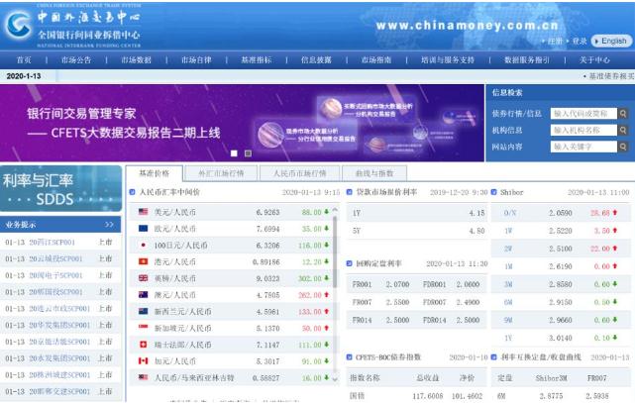Click the blue icon beside 回购定盘利率

[x=349, y=263]
